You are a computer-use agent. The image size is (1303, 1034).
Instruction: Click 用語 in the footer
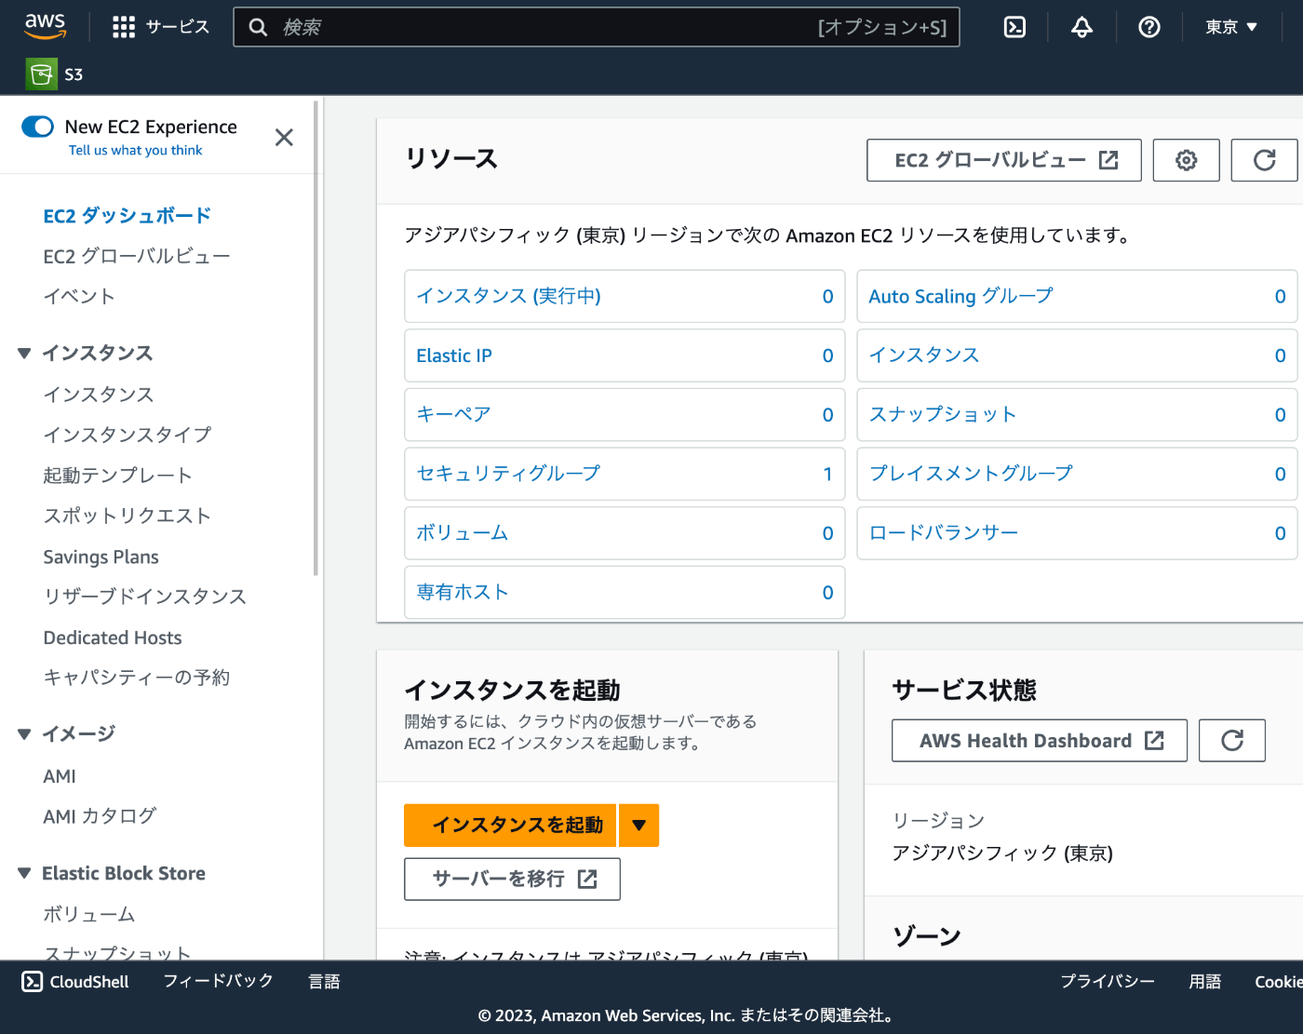coord(1205,981)
